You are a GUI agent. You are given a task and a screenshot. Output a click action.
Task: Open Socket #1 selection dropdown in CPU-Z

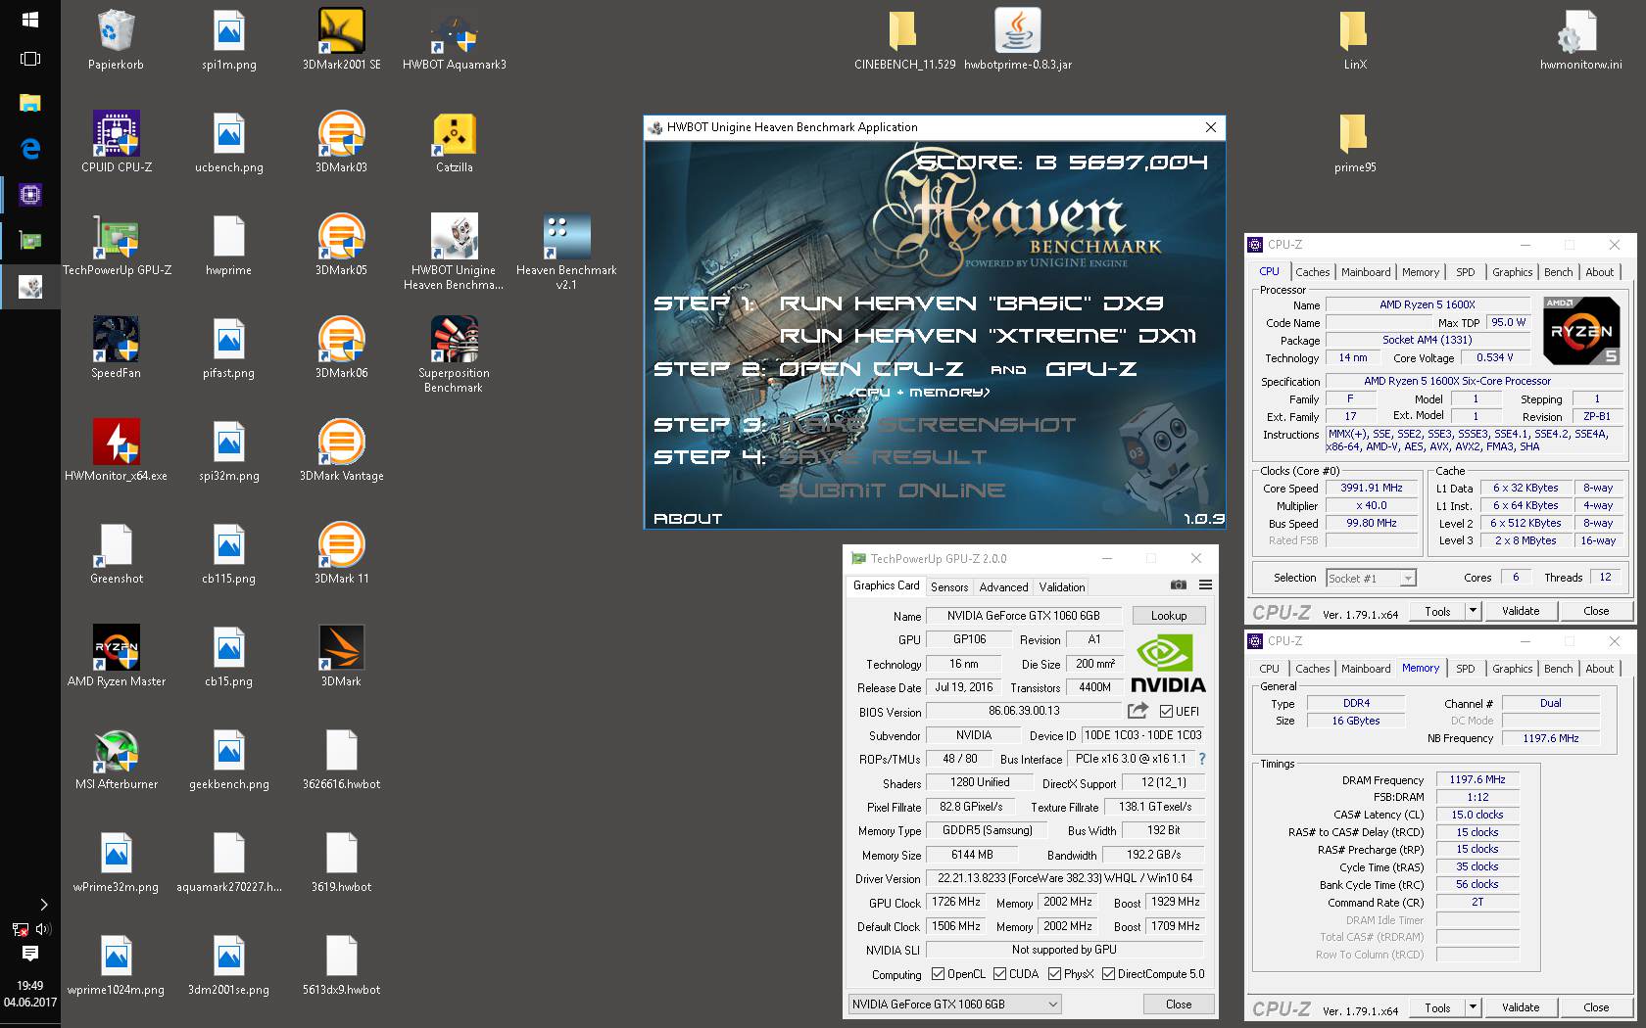coord(1371,579)
